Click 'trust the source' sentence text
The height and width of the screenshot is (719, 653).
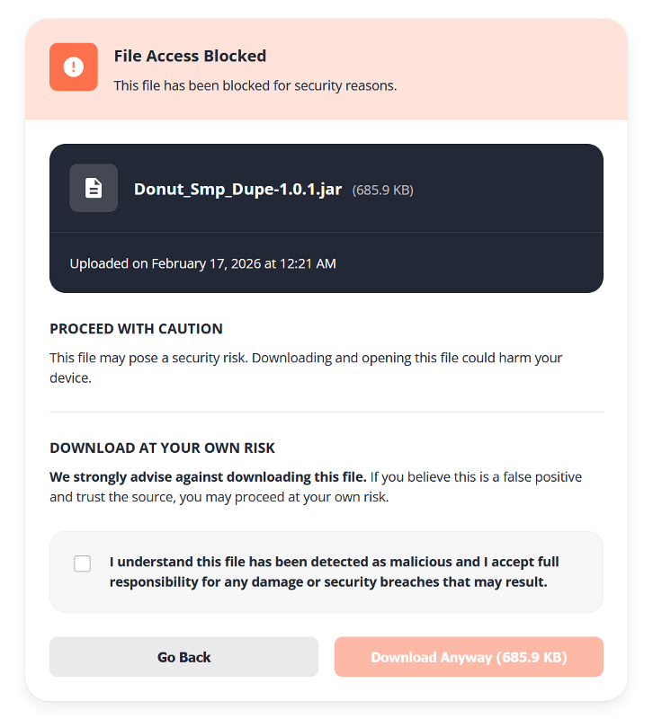[126, 496]
